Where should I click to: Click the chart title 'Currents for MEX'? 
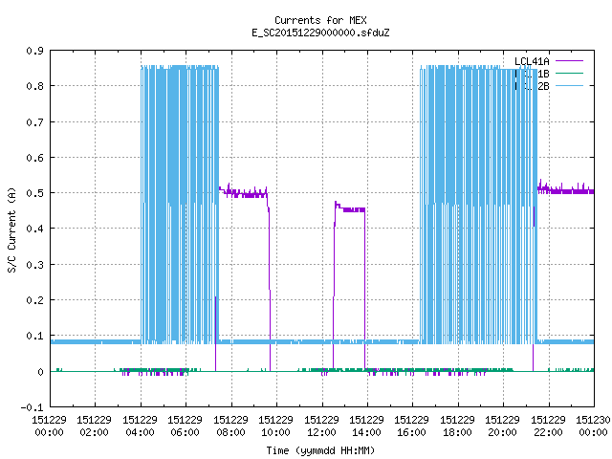320,20
